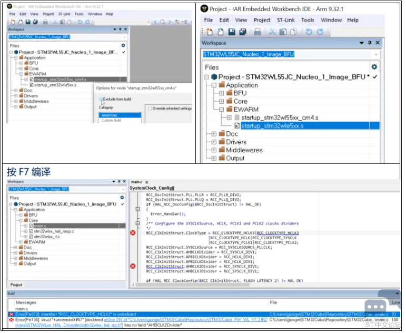406x333 pixels.
Task: Expand Core folder in top-right Workspace tree
Action: tap(221, 101)
